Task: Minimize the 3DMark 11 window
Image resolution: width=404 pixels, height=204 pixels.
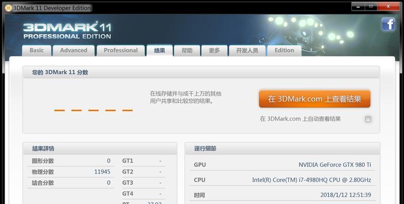Action: pyautogui.click(x=358, y=7)
